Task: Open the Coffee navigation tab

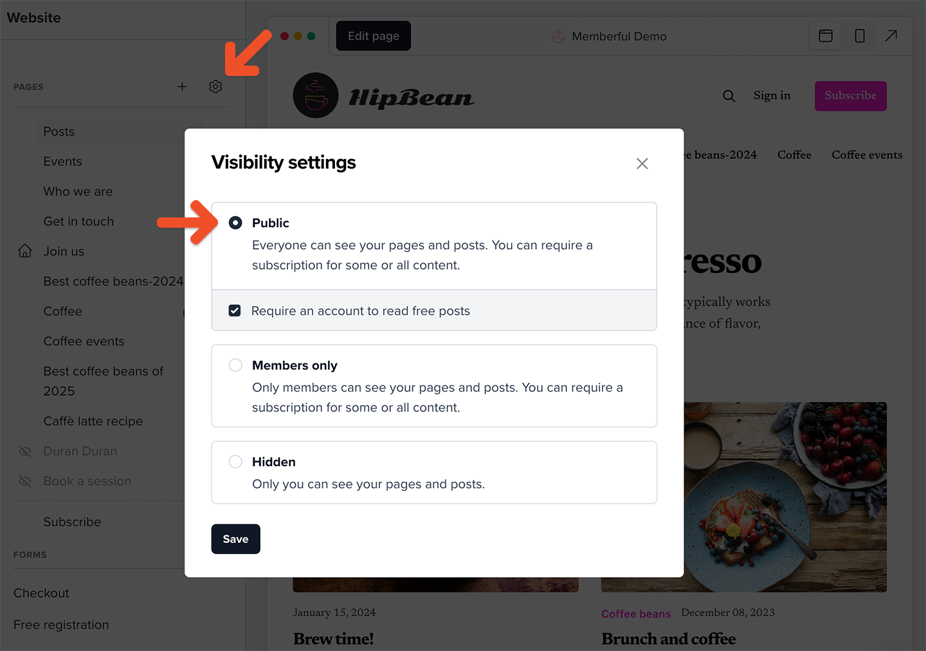Action: tap(794, 154)
